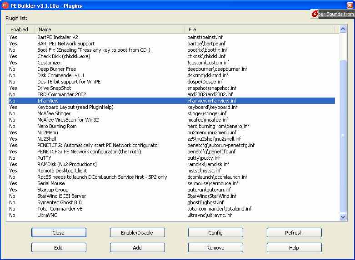Select RAMDisk [Nu2 Productions] plugin

pyautogui.click(x=172, y=164)
